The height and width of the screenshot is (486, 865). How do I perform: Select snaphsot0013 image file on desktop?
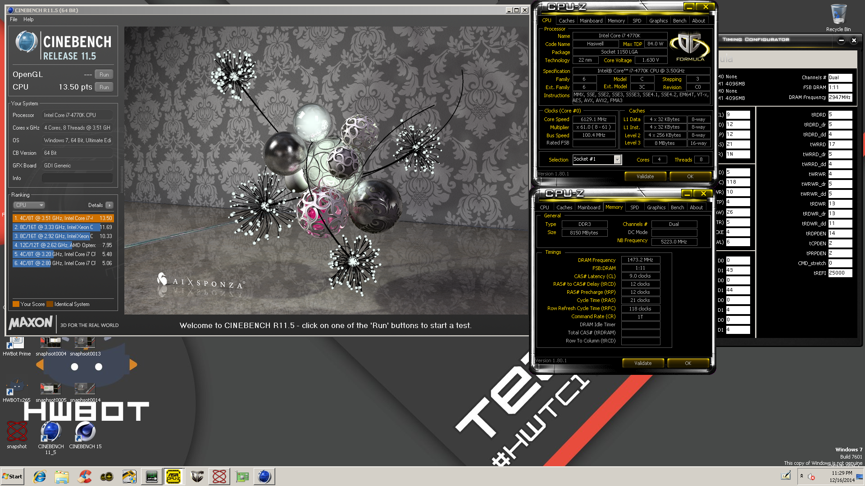(x=85, y=346)
